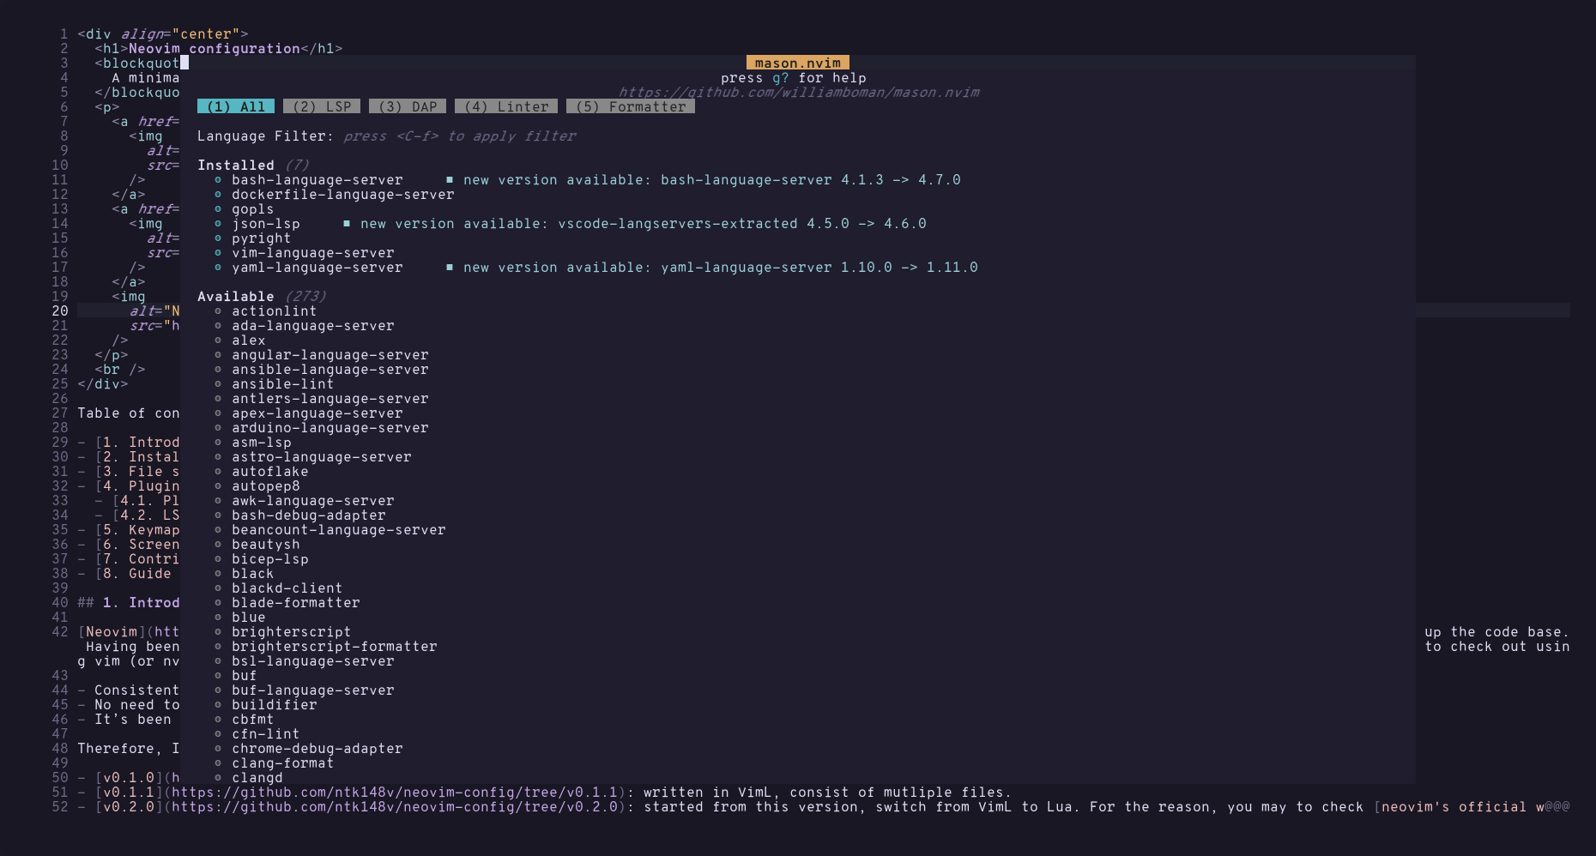This screenshot has width=1596, height=856.
Task: Select astro-language-server package
Action: click(x=322, y=456)
